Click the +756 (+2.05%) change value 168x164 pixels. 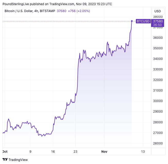79,11
